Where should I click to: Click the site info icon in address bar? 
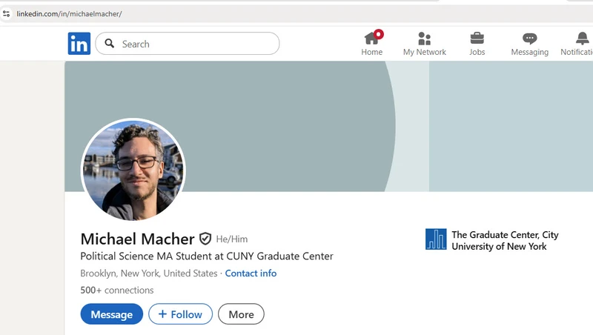click(x=7, y=13)
